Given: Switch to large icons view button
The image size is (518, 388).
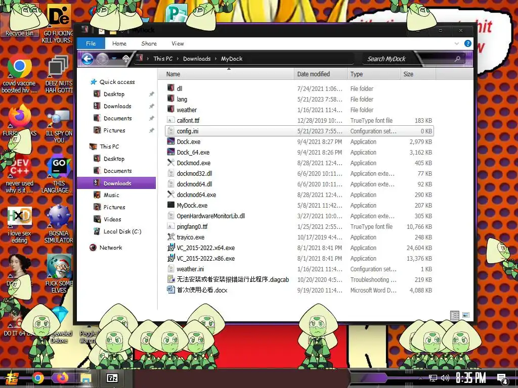Looking at the screenshot, I should point(466,315).
